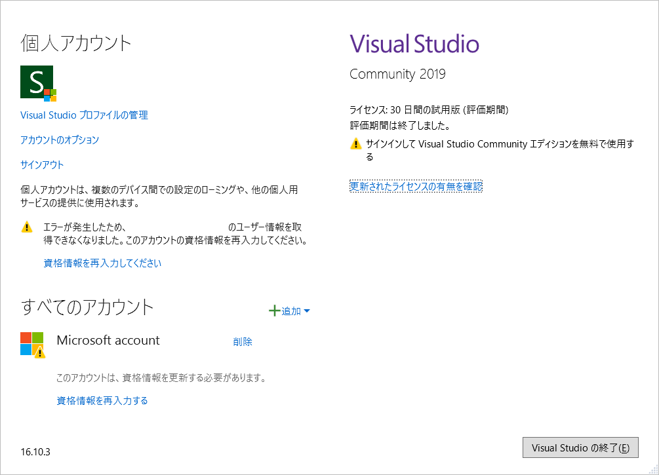Click 資格情報を再入力する link

(x=102, y=401)
